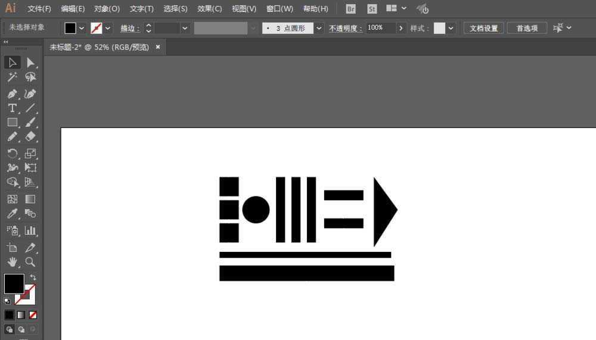The height and width of the screenshot is (340, 596).
Task: Select the Rectangle tool
Action: 12,122
